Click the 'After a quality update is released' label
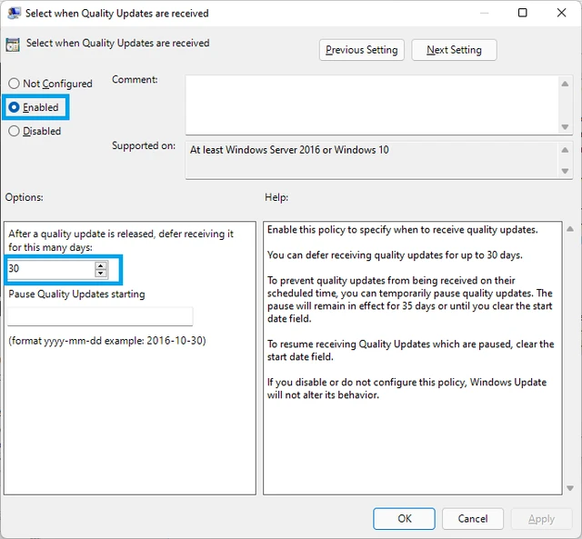This screenshot has height=539, width=582. [x=121, y=240]
